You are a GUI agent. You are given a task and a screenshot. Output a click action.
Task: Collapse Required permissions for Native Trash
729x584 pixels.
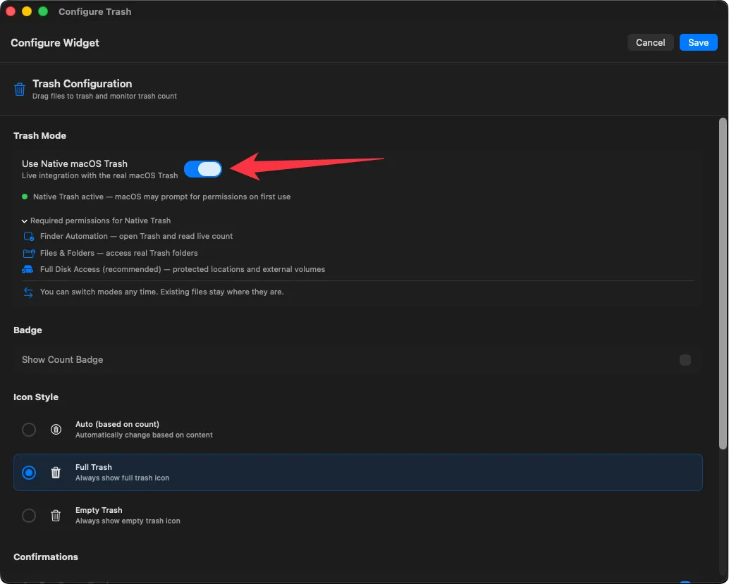click(24, 220)
